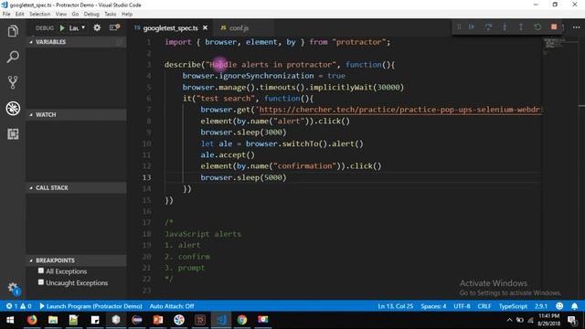Open Firefox from the taskbar
The width and height of the screenshot is (585, 329).
click(x=32, y=320)
